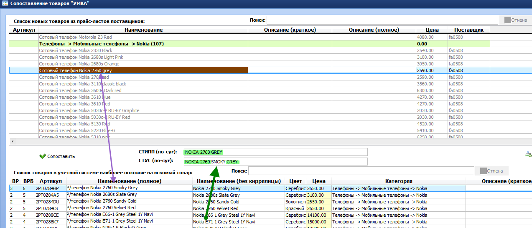Click the СТИПП (no-cyr) field

point(275,152)
